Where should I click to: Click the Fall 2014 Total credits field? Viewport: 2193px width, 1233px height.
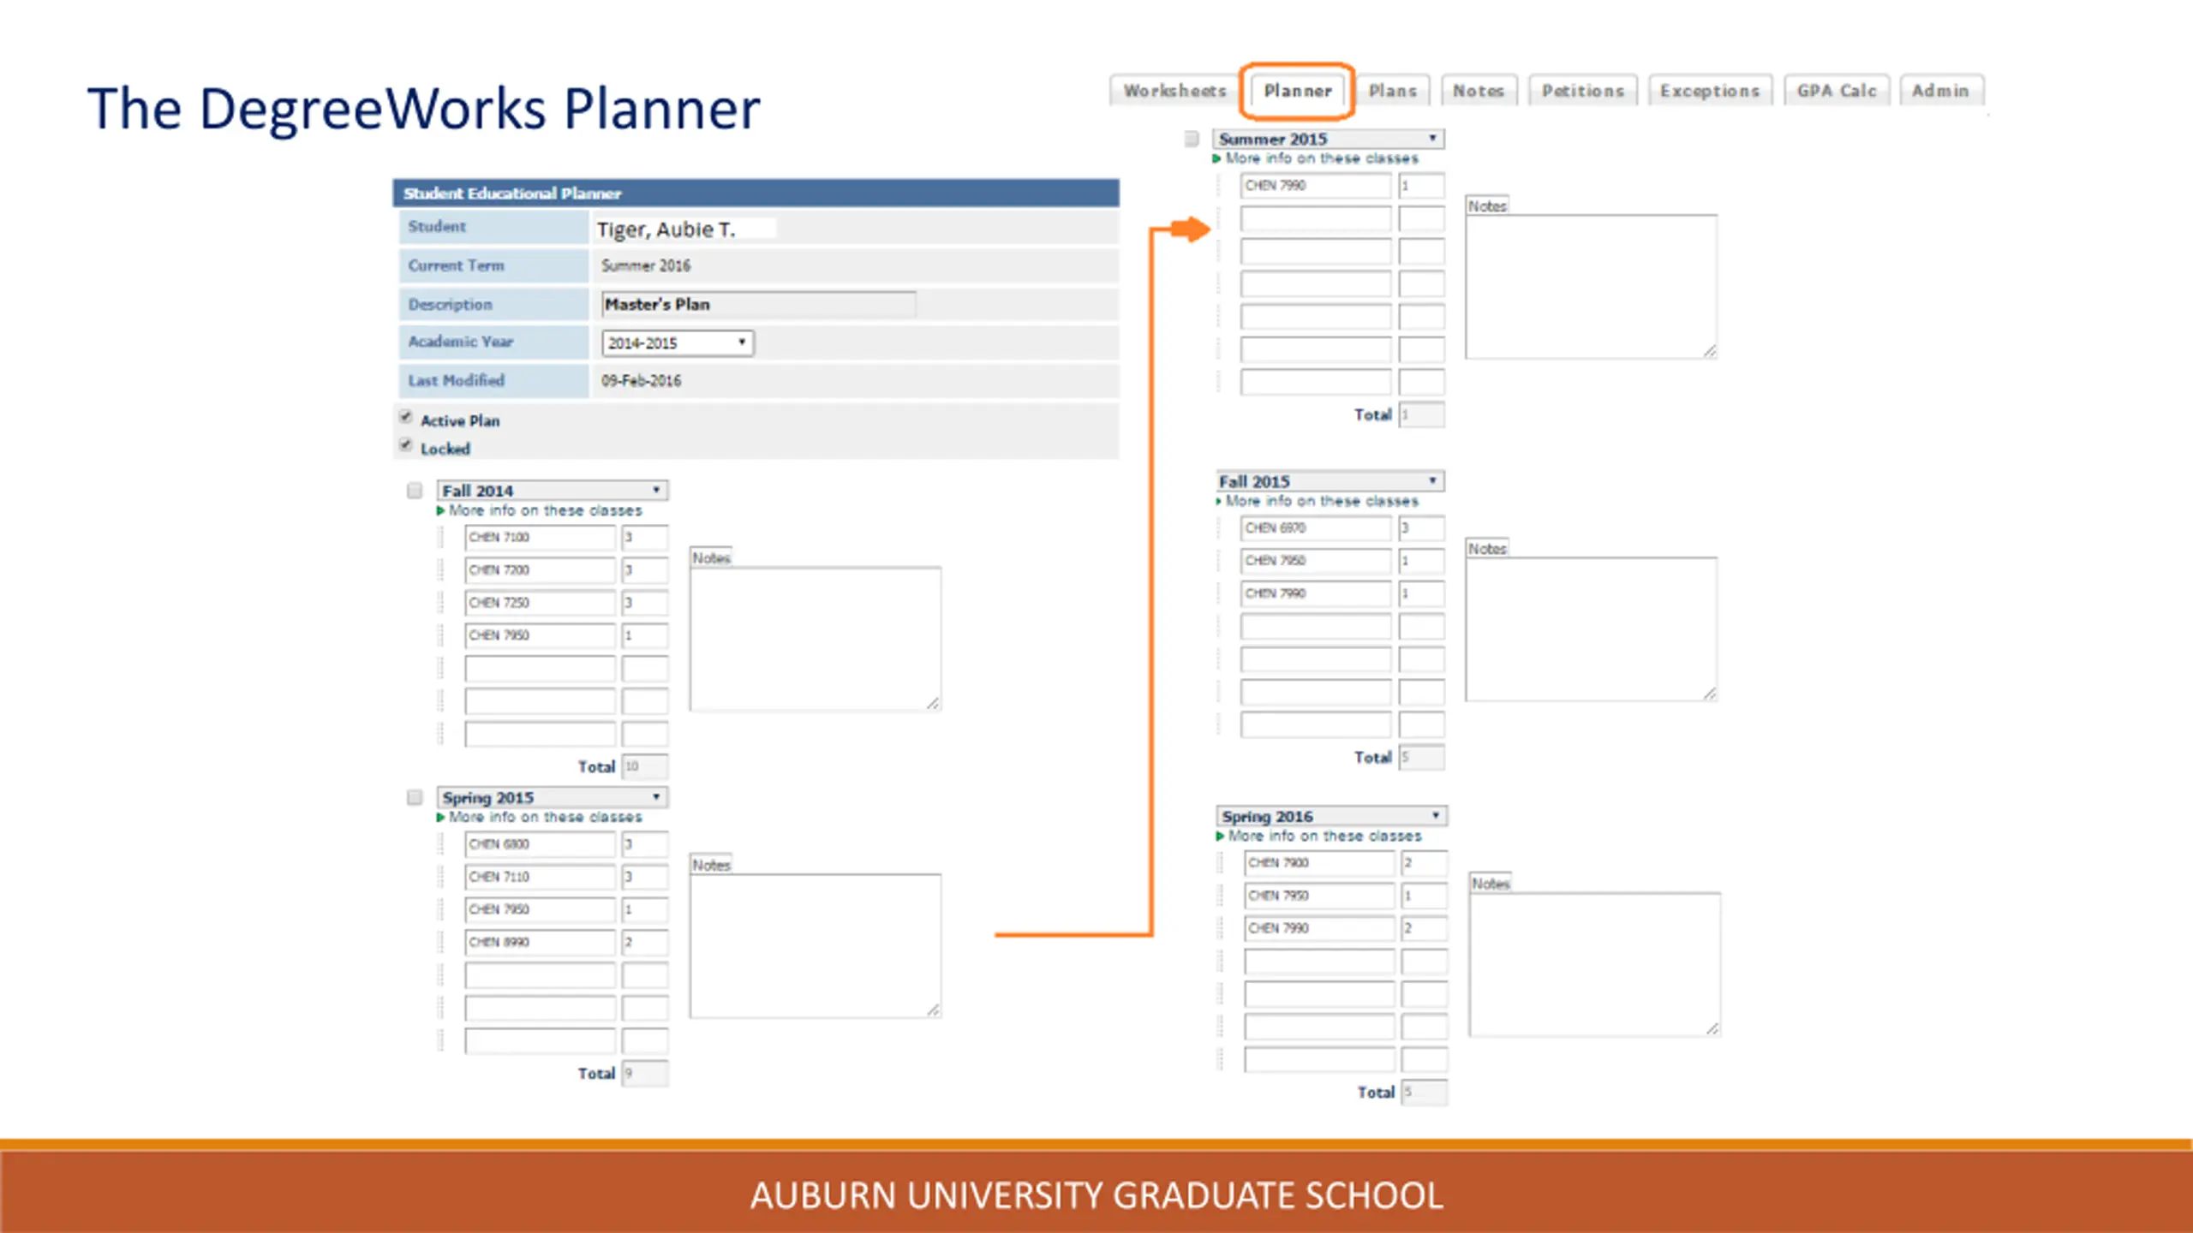click(645, 766)
